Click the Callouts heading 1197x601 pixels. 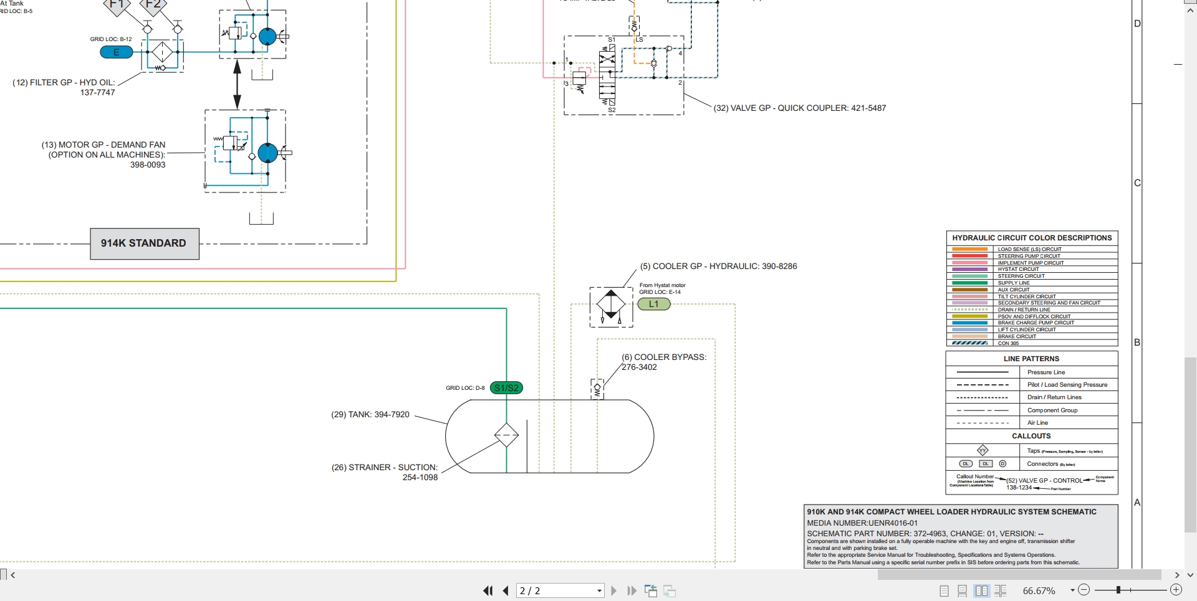click(x=1031, y=436)
